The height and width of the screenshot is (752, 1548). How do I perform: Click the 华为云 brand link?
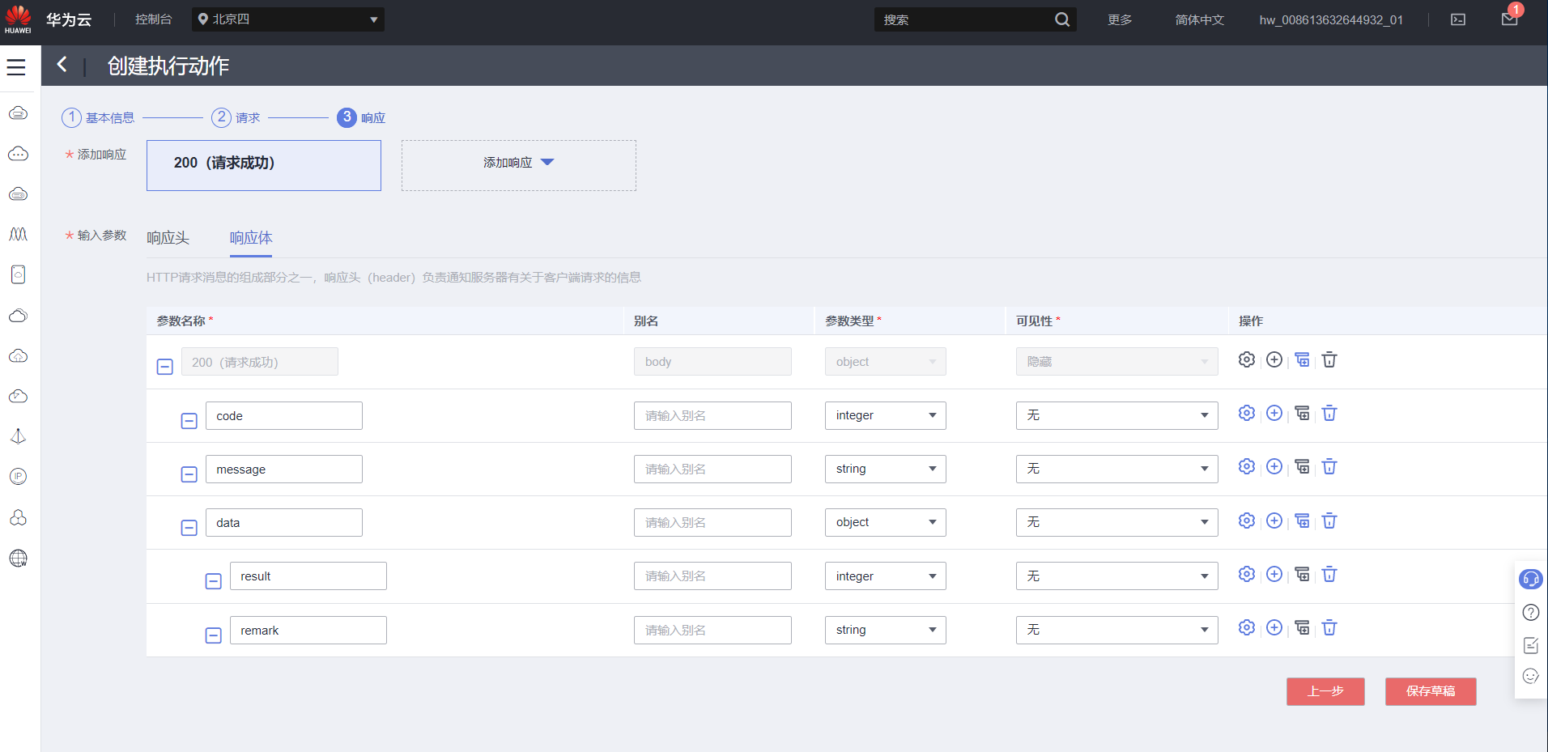point(69,19)
